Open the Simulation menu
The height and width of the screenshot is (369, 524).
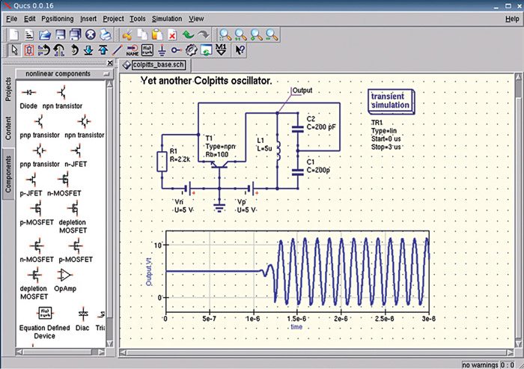coord(166,17)
